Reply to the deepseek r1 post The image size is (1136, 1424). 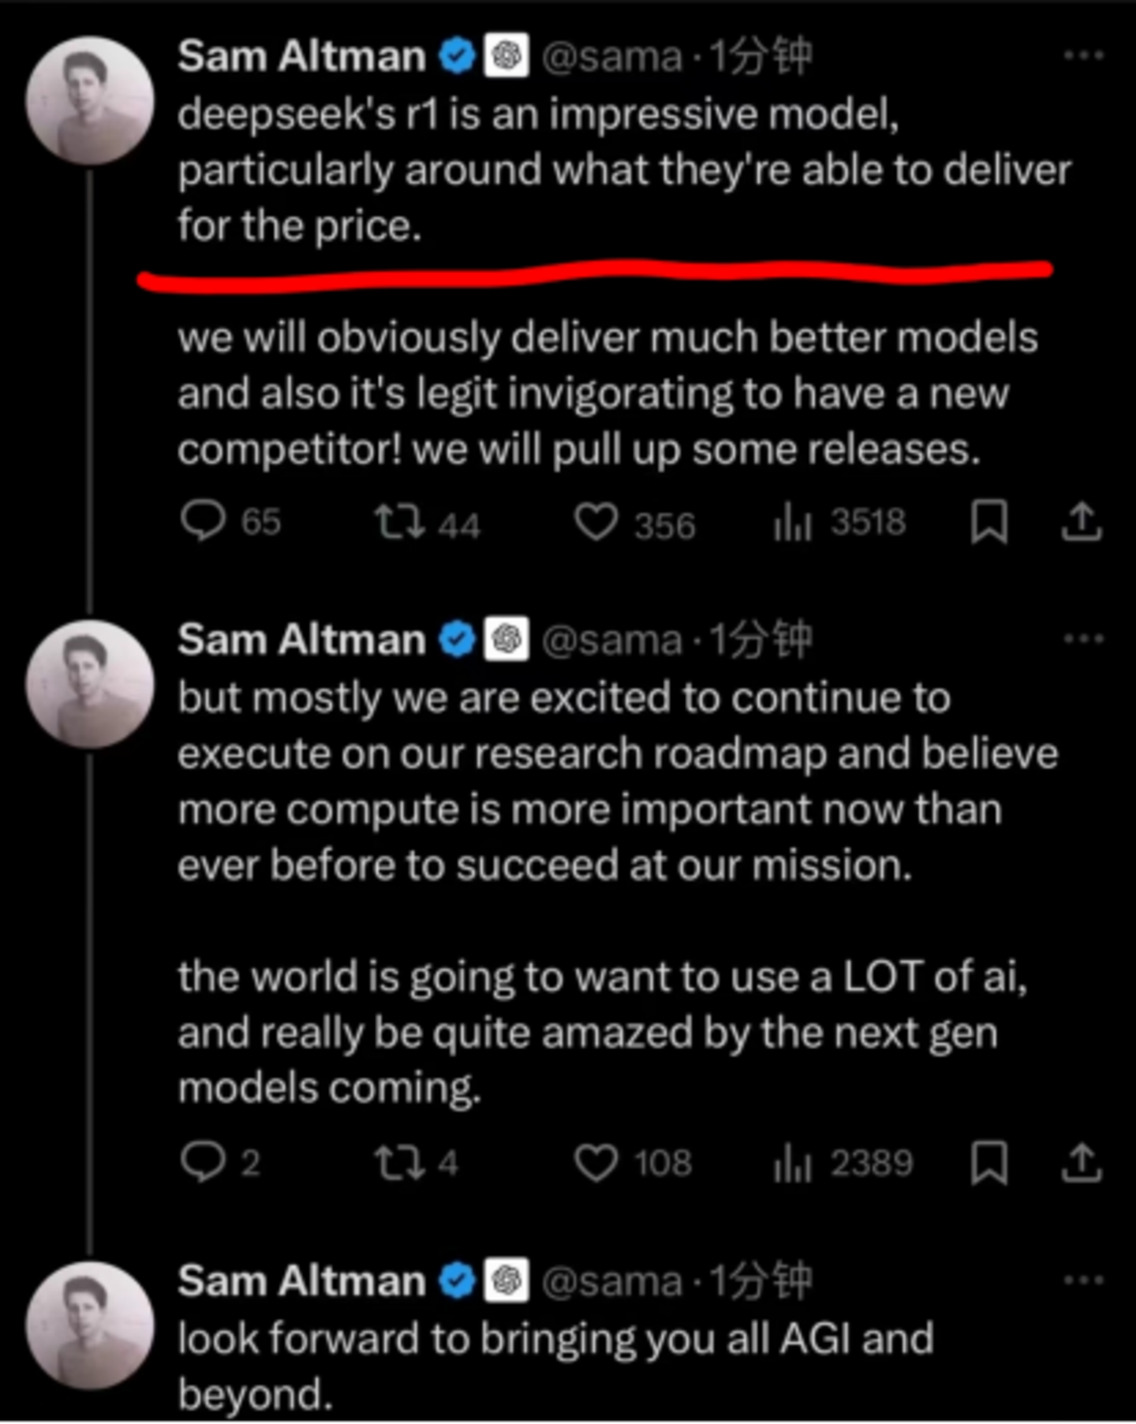[203, 522]
